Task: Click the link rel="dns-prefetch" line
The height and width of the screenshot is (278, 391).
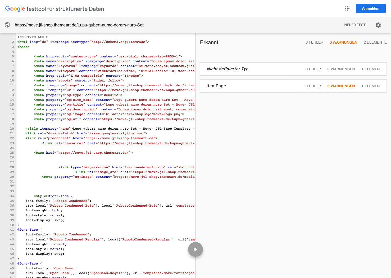Action: pyautogui.click(x=86, y=133)
